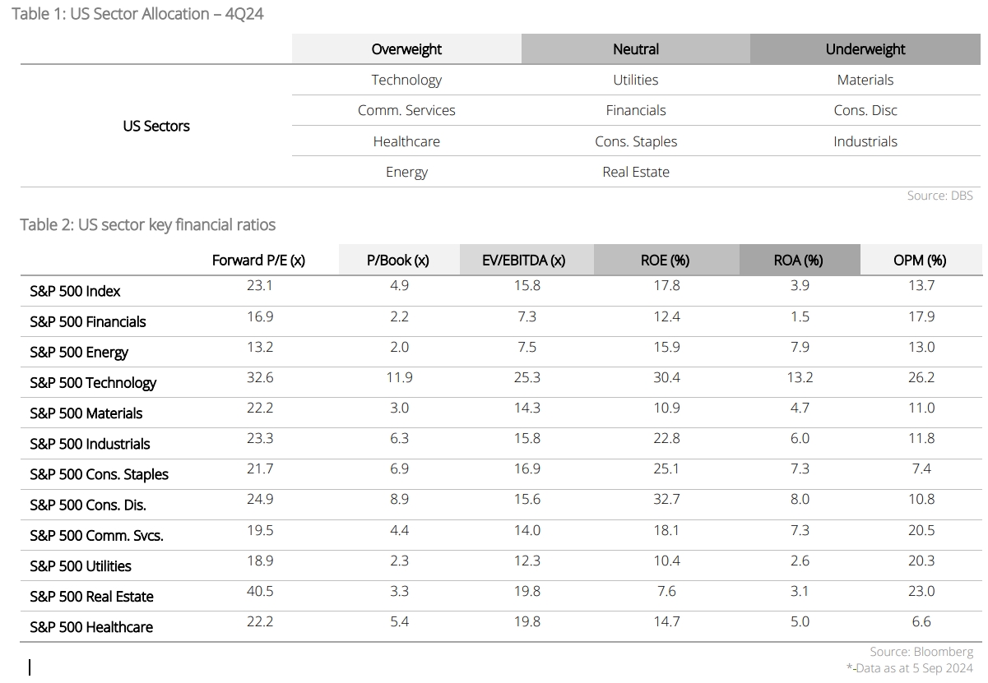
Task: Click the Table 1 US Sector Allocation title
Action: click(x=137, y=14)
